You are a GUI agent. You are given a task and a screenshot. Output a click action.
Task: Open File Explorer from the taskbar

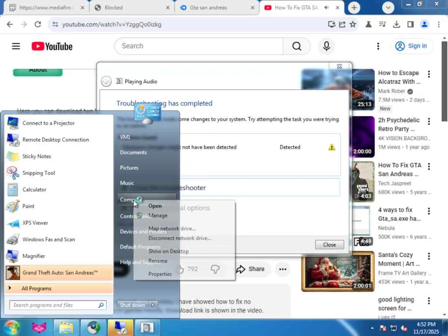click(x=66, y=327)
